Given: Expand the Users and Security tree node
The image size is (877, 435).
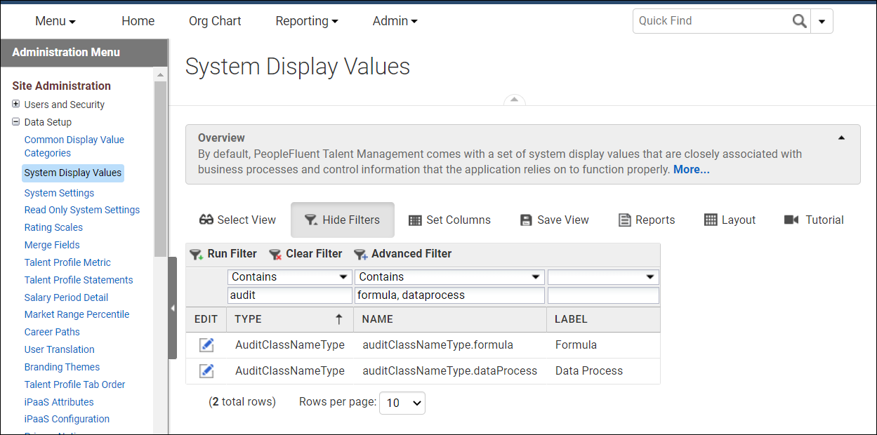Looking at the screenshot, I should (15, 104).
